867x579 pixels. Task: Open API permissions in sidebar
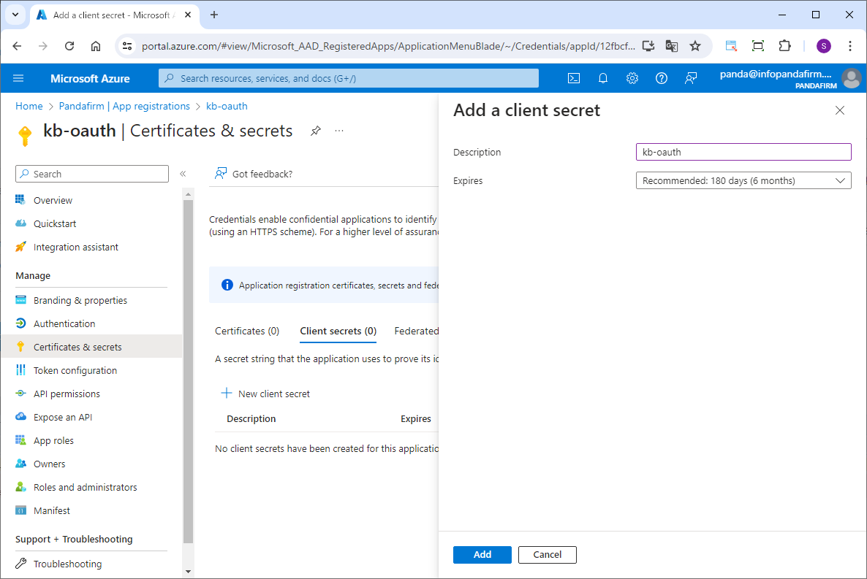[67, 394]
